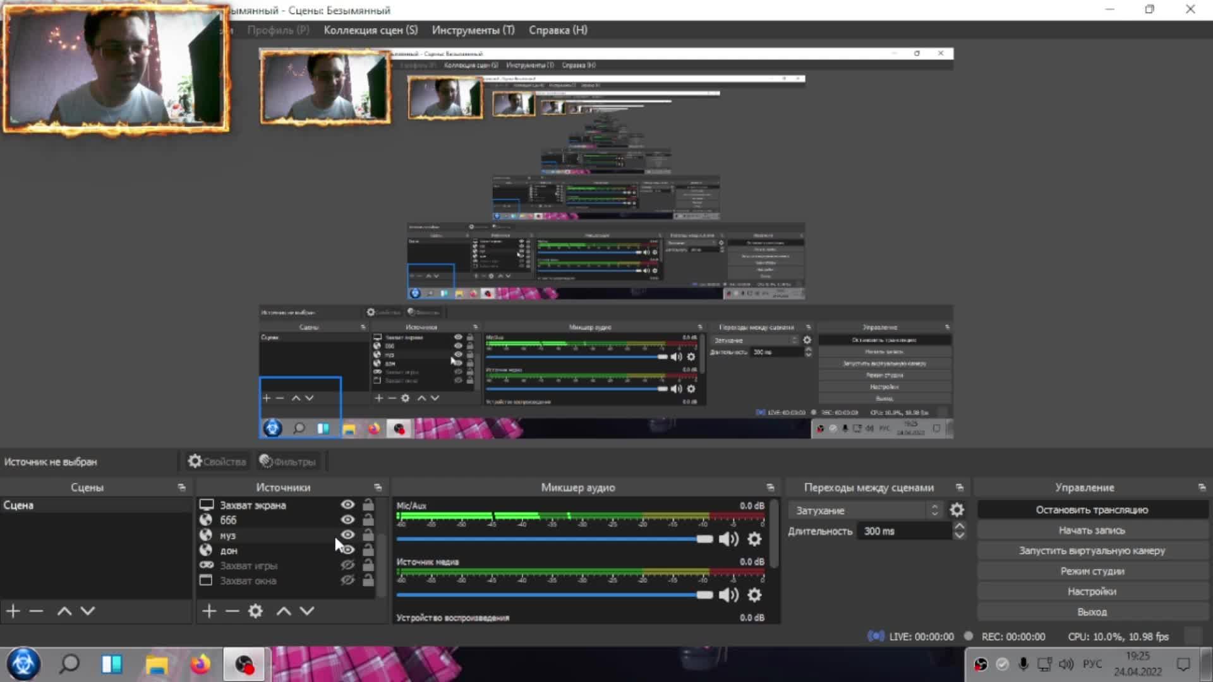
Task: Add a new source with plus icon
Action: 209,611
